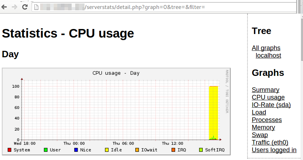Click the CPU usage Day graph image
303x160 pixels.
[116, 111]
